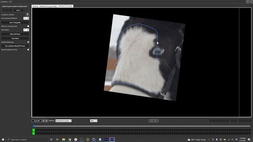Open the volume icon in system tray
This screenshot has height=142, width=253.
click(x=232, y=140)
